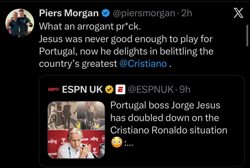
Task: Click the 9h quoted tweet timestamp
Action: (185, 89)
